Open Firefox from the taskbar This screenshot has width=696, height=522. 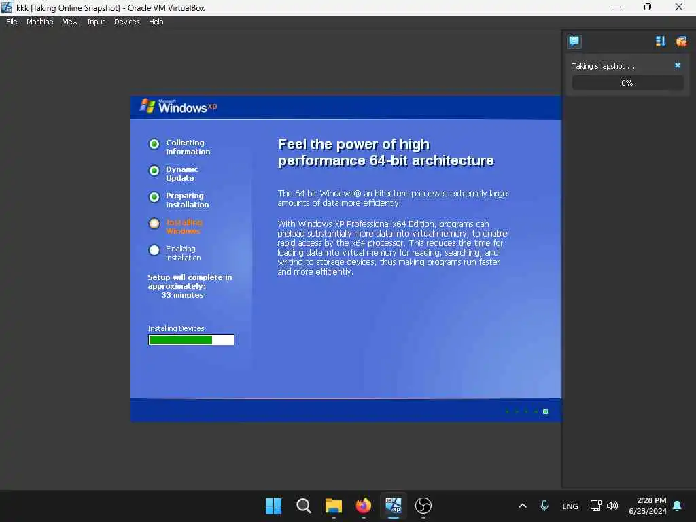click(x=364, y=506)
